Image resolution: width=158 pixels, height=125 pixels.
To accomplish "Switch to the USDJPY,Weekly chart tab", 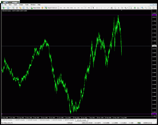I will point(20,120).
